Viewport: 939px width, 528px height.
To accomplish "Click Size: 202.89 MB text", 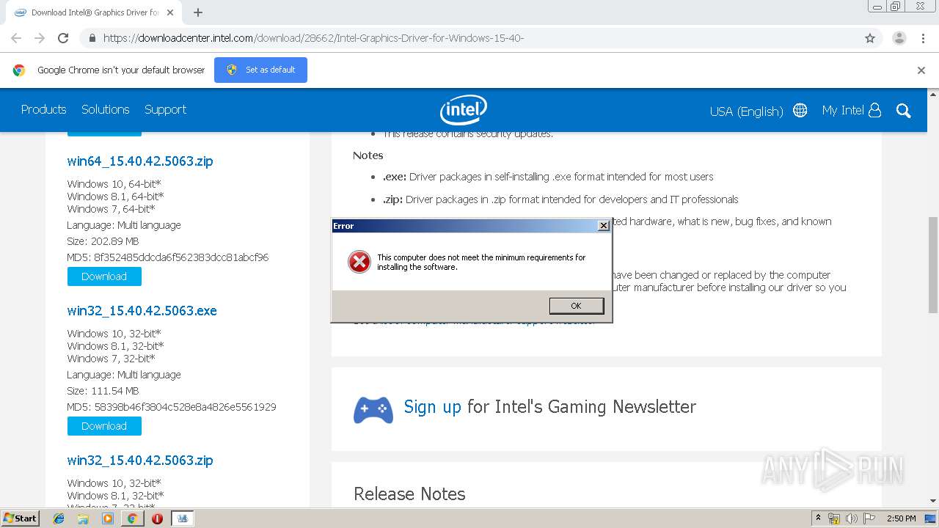I will (x=103, y=241).
